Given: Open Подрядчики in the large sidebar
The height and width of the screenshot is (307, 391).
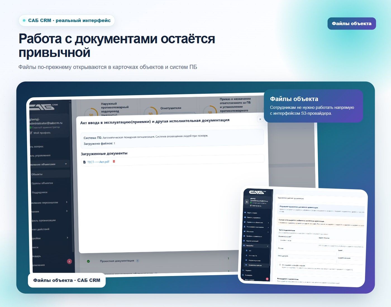Looking at the screenshot, I should (39, 192).
